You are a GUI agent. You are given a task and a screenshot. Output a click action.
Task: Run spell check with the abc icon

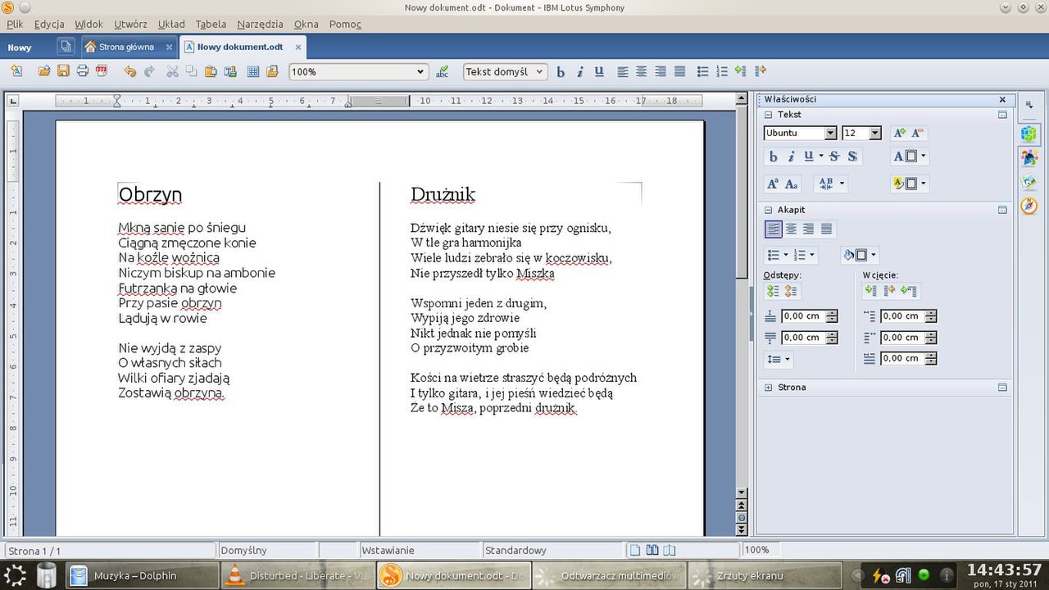coord(442,71)
